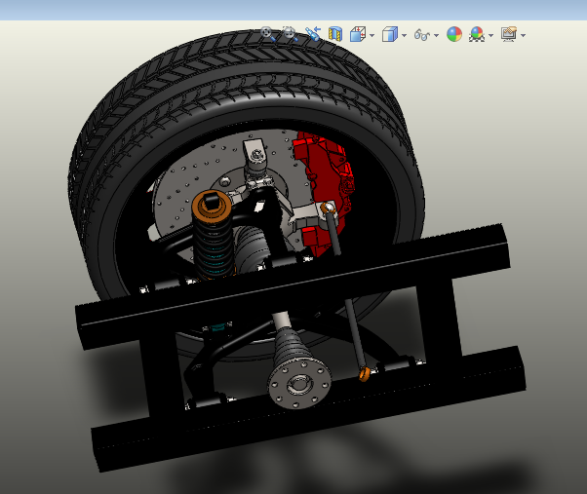This screenshot has width=587, height=494.
Task: Select the drive shaft flange plate
Action: point(299,383)
